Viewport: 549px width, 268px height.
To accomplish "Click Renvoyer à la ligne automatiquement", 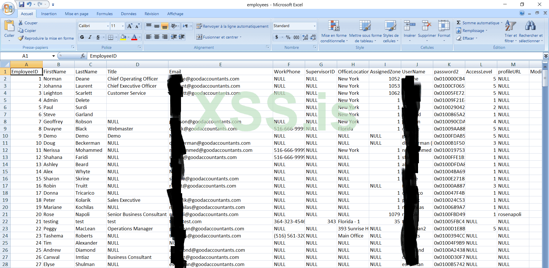I will coord(232,26).
